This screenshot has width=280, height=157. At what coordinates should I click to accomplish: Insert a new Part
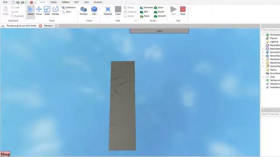pos(94,10)
